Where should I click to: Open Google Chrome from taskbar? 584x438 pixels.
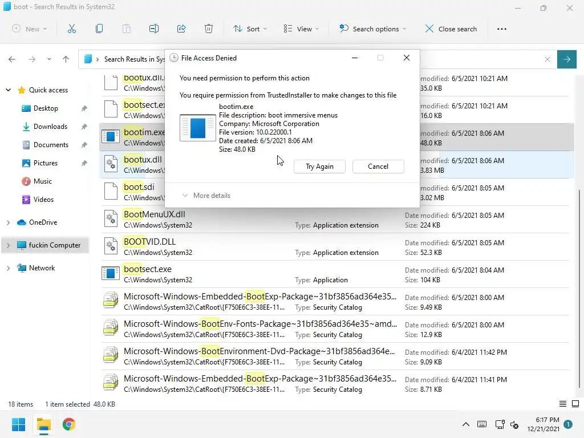[68, 424]
